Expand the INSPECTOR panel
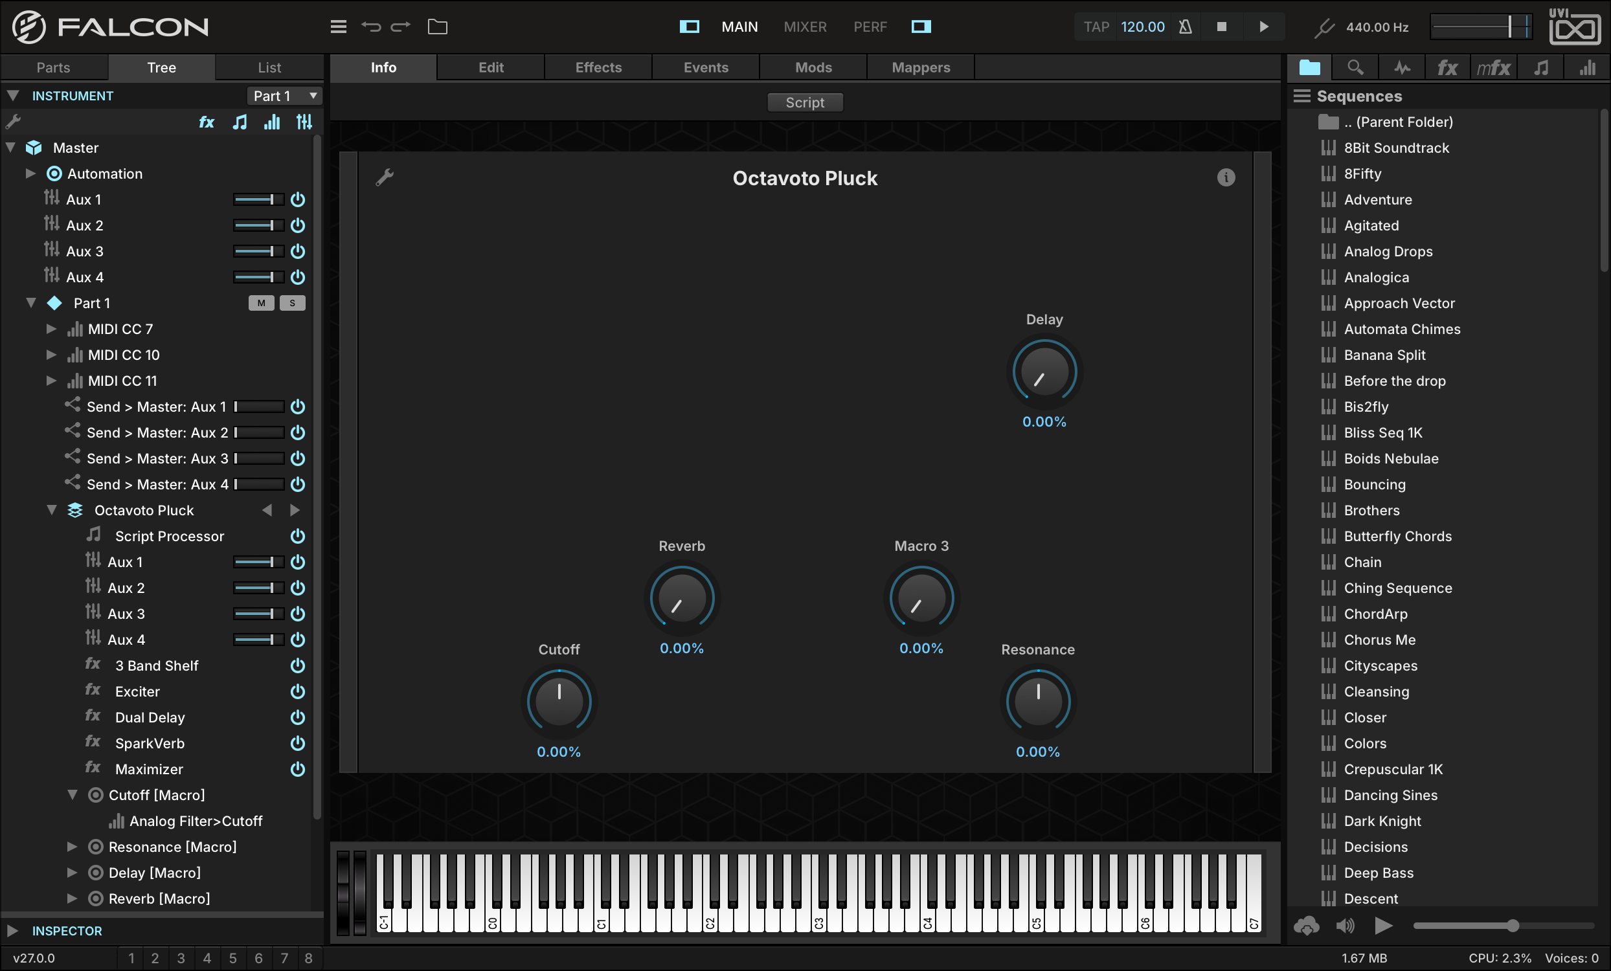This screenshot has width=1611, height=971. point(12,930)
